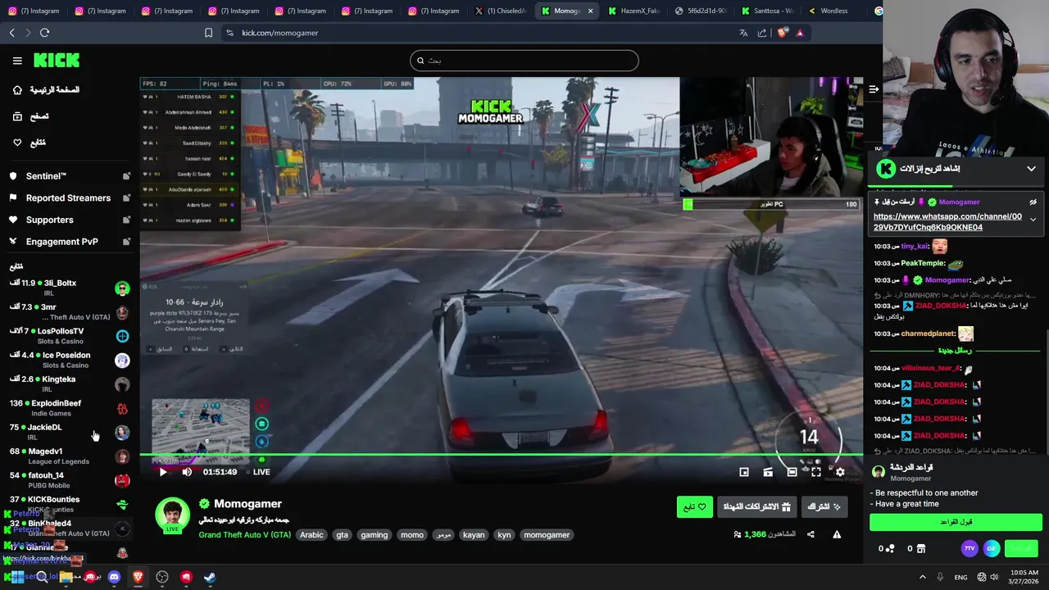Collapse the chat panel arrow icon
Image resolution: width=1049 pixels, height=590 pixels.
(x=874, y=89)
